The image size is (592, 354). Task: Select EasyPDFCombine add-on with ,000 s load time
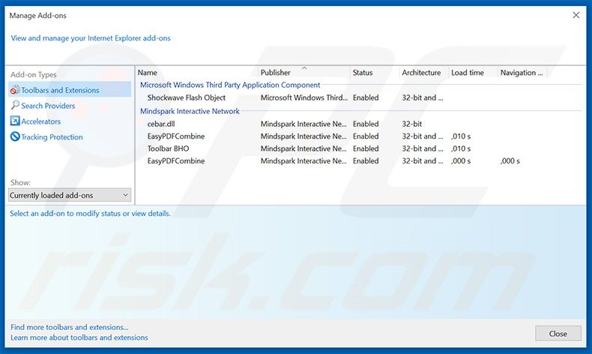pyautogui.click(x=176, y=160)
